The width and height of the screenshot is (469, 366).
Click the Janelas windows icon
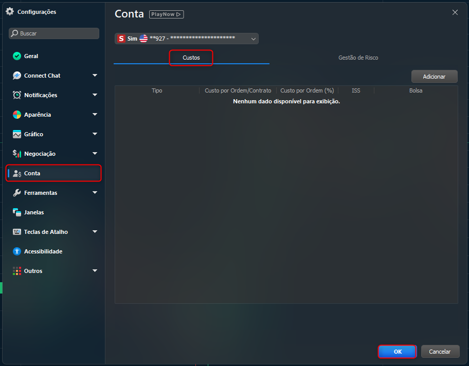(17, 212)
